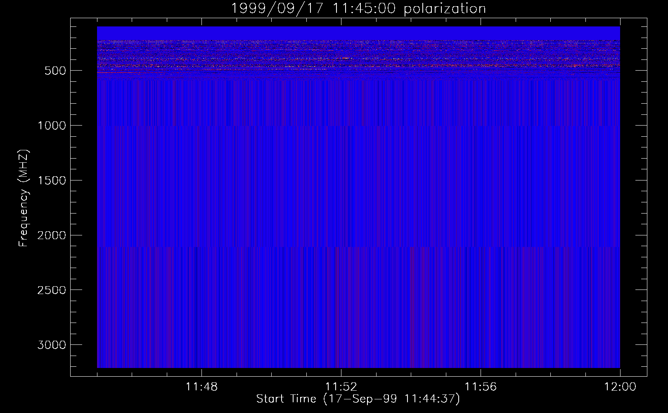Select the 2000 frequency tick label
Screen dimensions: 668x413
click(x=52, y=235)
